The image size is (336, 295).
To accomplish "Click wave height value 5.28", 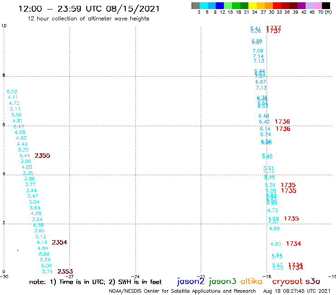I will point(271,191).
